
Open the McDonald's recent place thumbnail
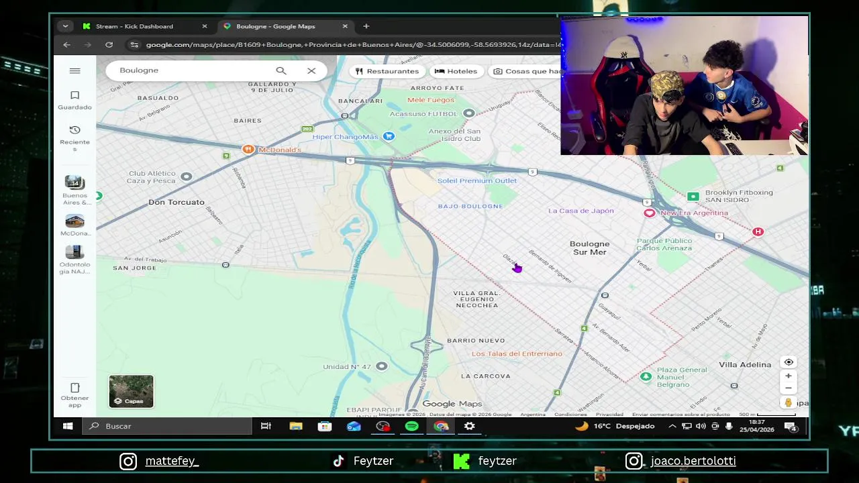pos(74,221)
